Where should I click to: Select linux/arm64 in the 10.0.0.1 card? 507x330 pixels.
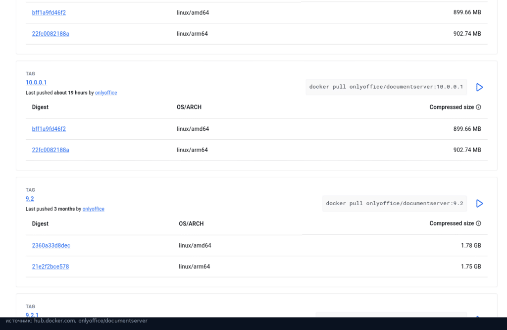192,150
